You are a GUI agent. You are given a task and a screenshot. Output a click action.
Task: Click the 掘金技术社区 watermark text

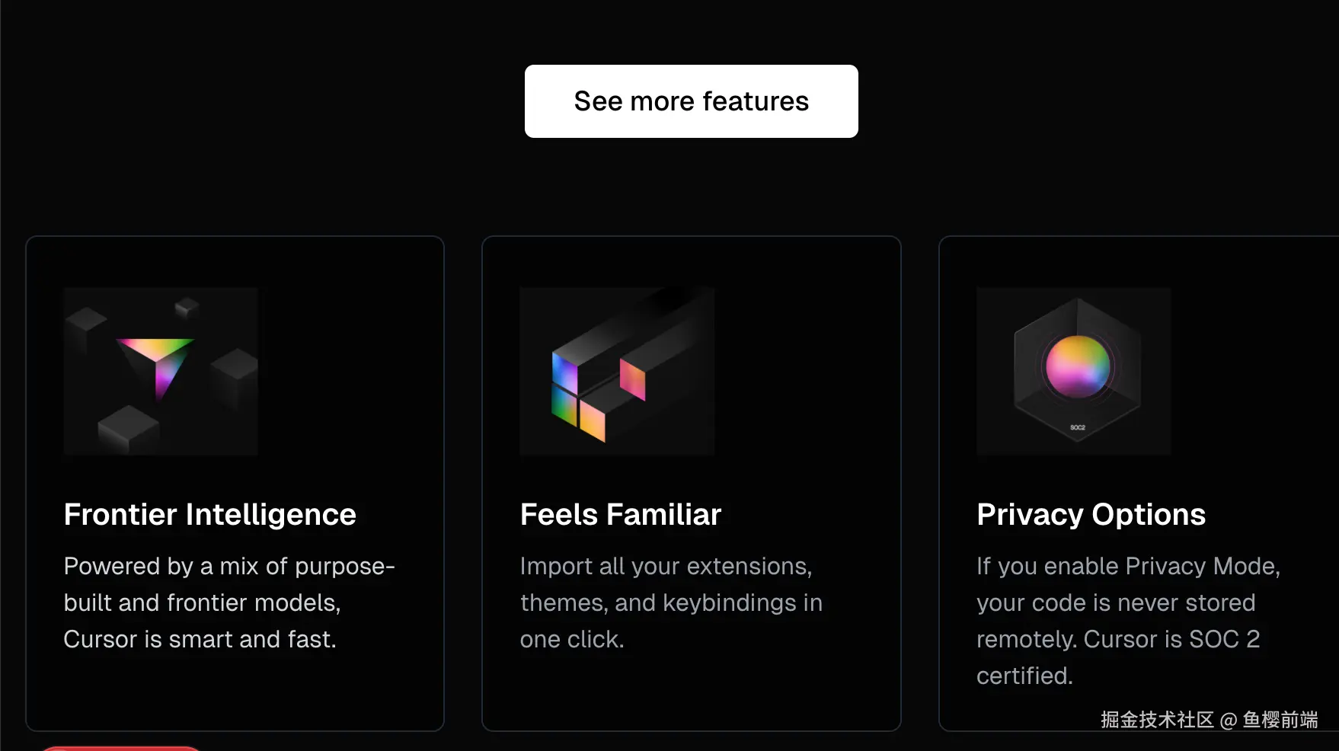point(1156,720)
